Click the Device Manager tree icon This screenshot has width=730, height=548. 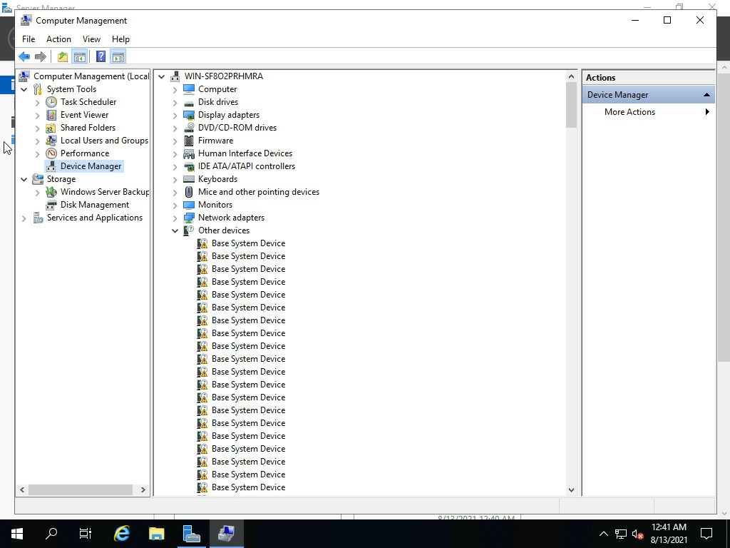pyautogui.click(x=51, y=166)
